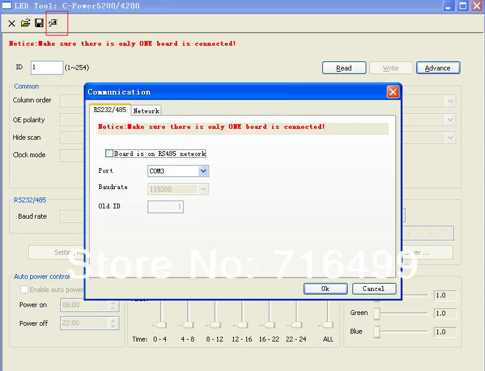This screenshot has width=485, height=371.
Task: Click the Column order label
Action: tap(32, 100)
